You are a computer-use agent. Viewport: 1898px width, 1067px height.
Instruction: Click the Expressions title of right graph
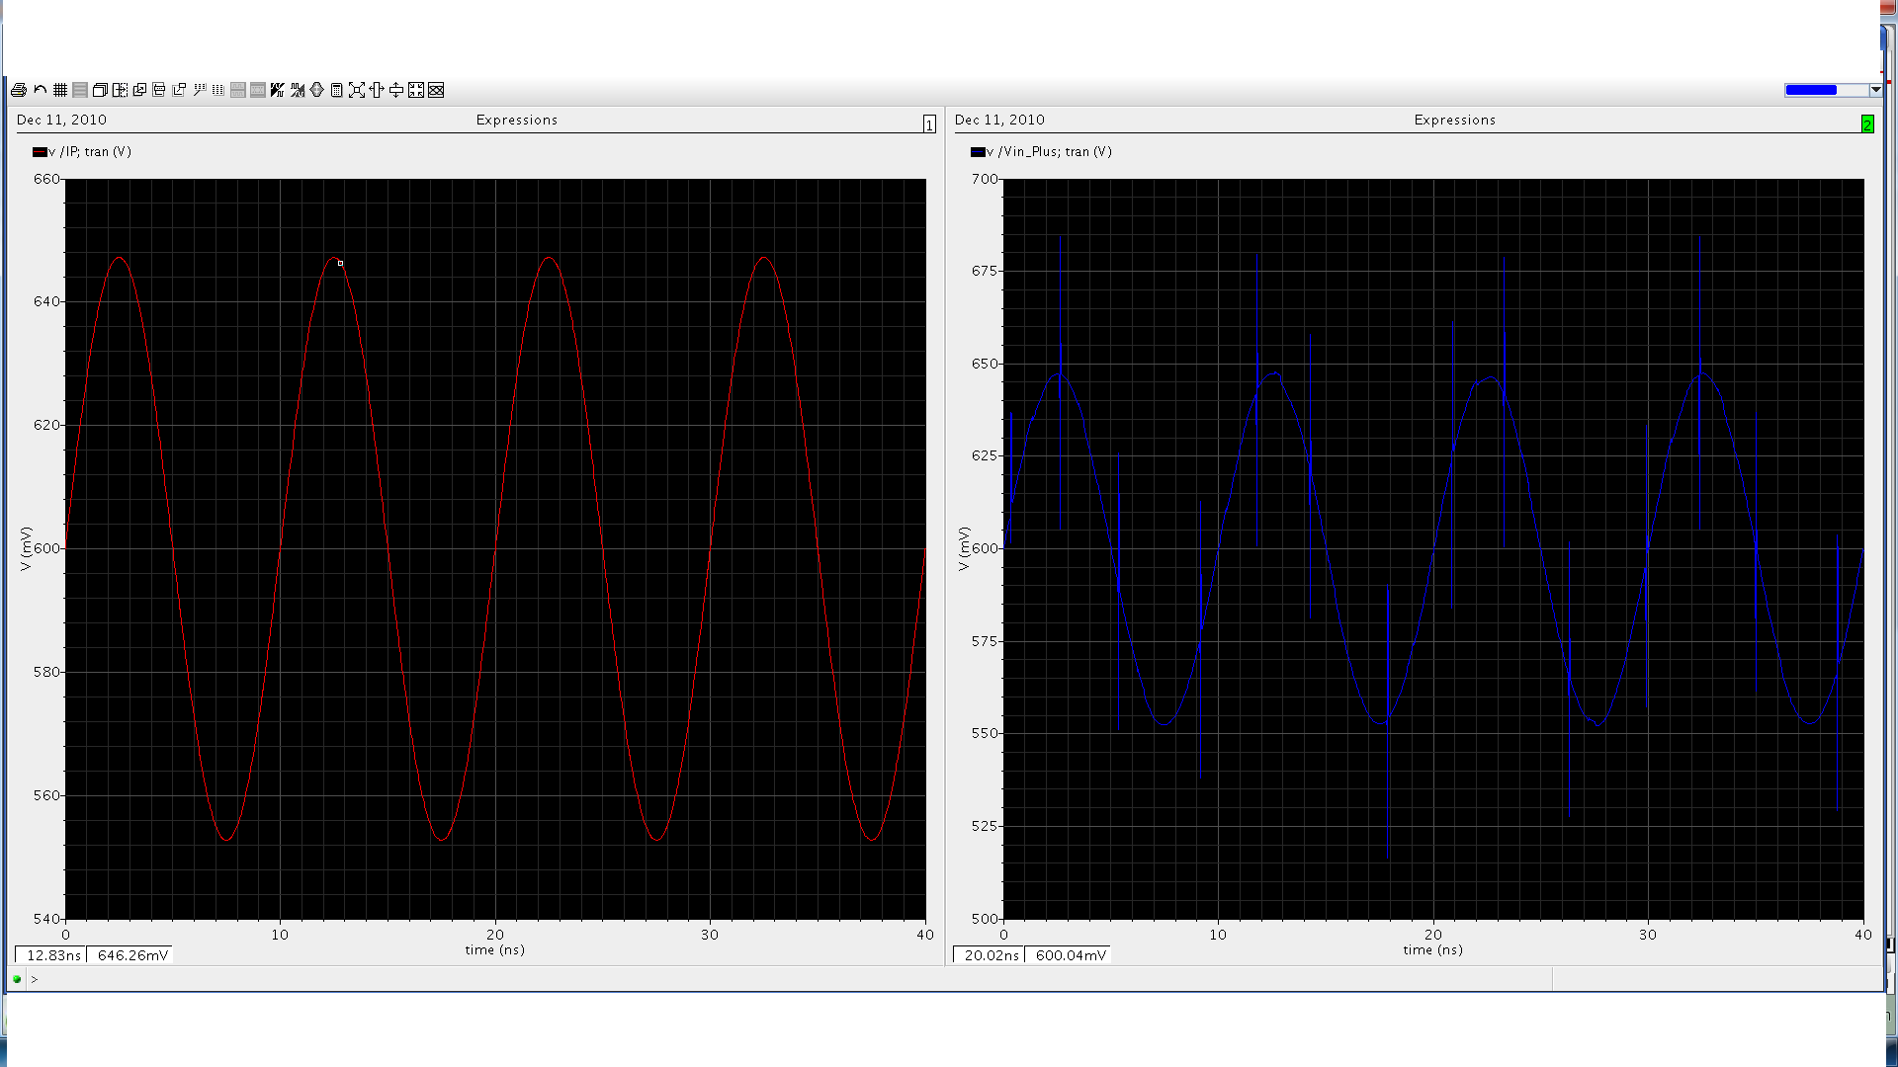[x=1454, y=120]
